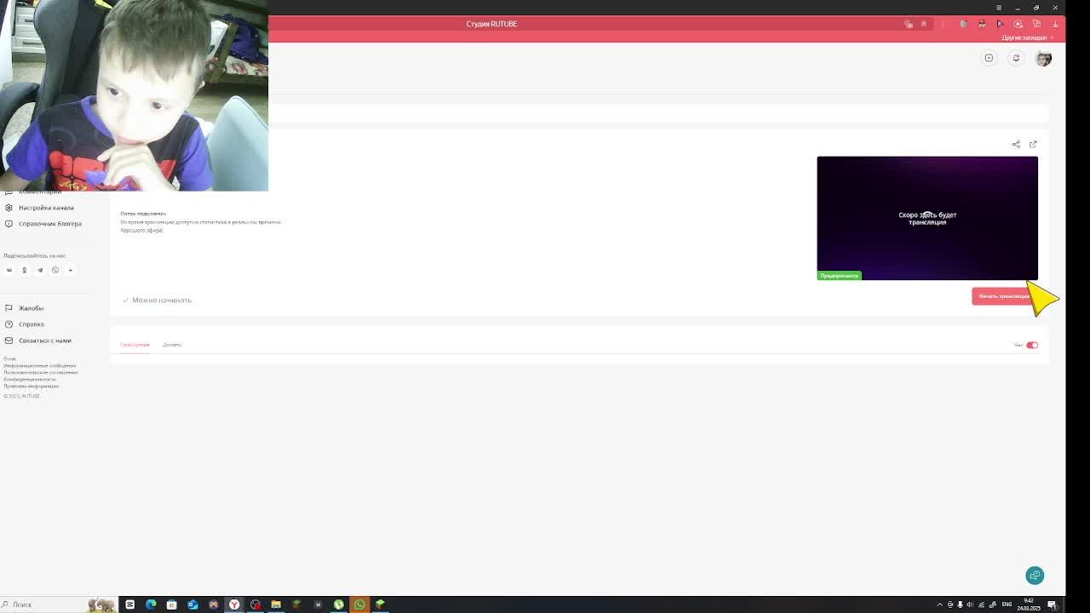Open File Explorer from taskbar

[276, 604]
